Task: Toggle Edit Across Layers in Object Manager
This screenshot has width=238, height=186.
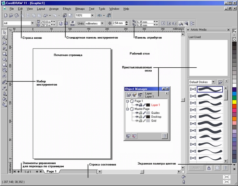Action: [x=134, y=95]
